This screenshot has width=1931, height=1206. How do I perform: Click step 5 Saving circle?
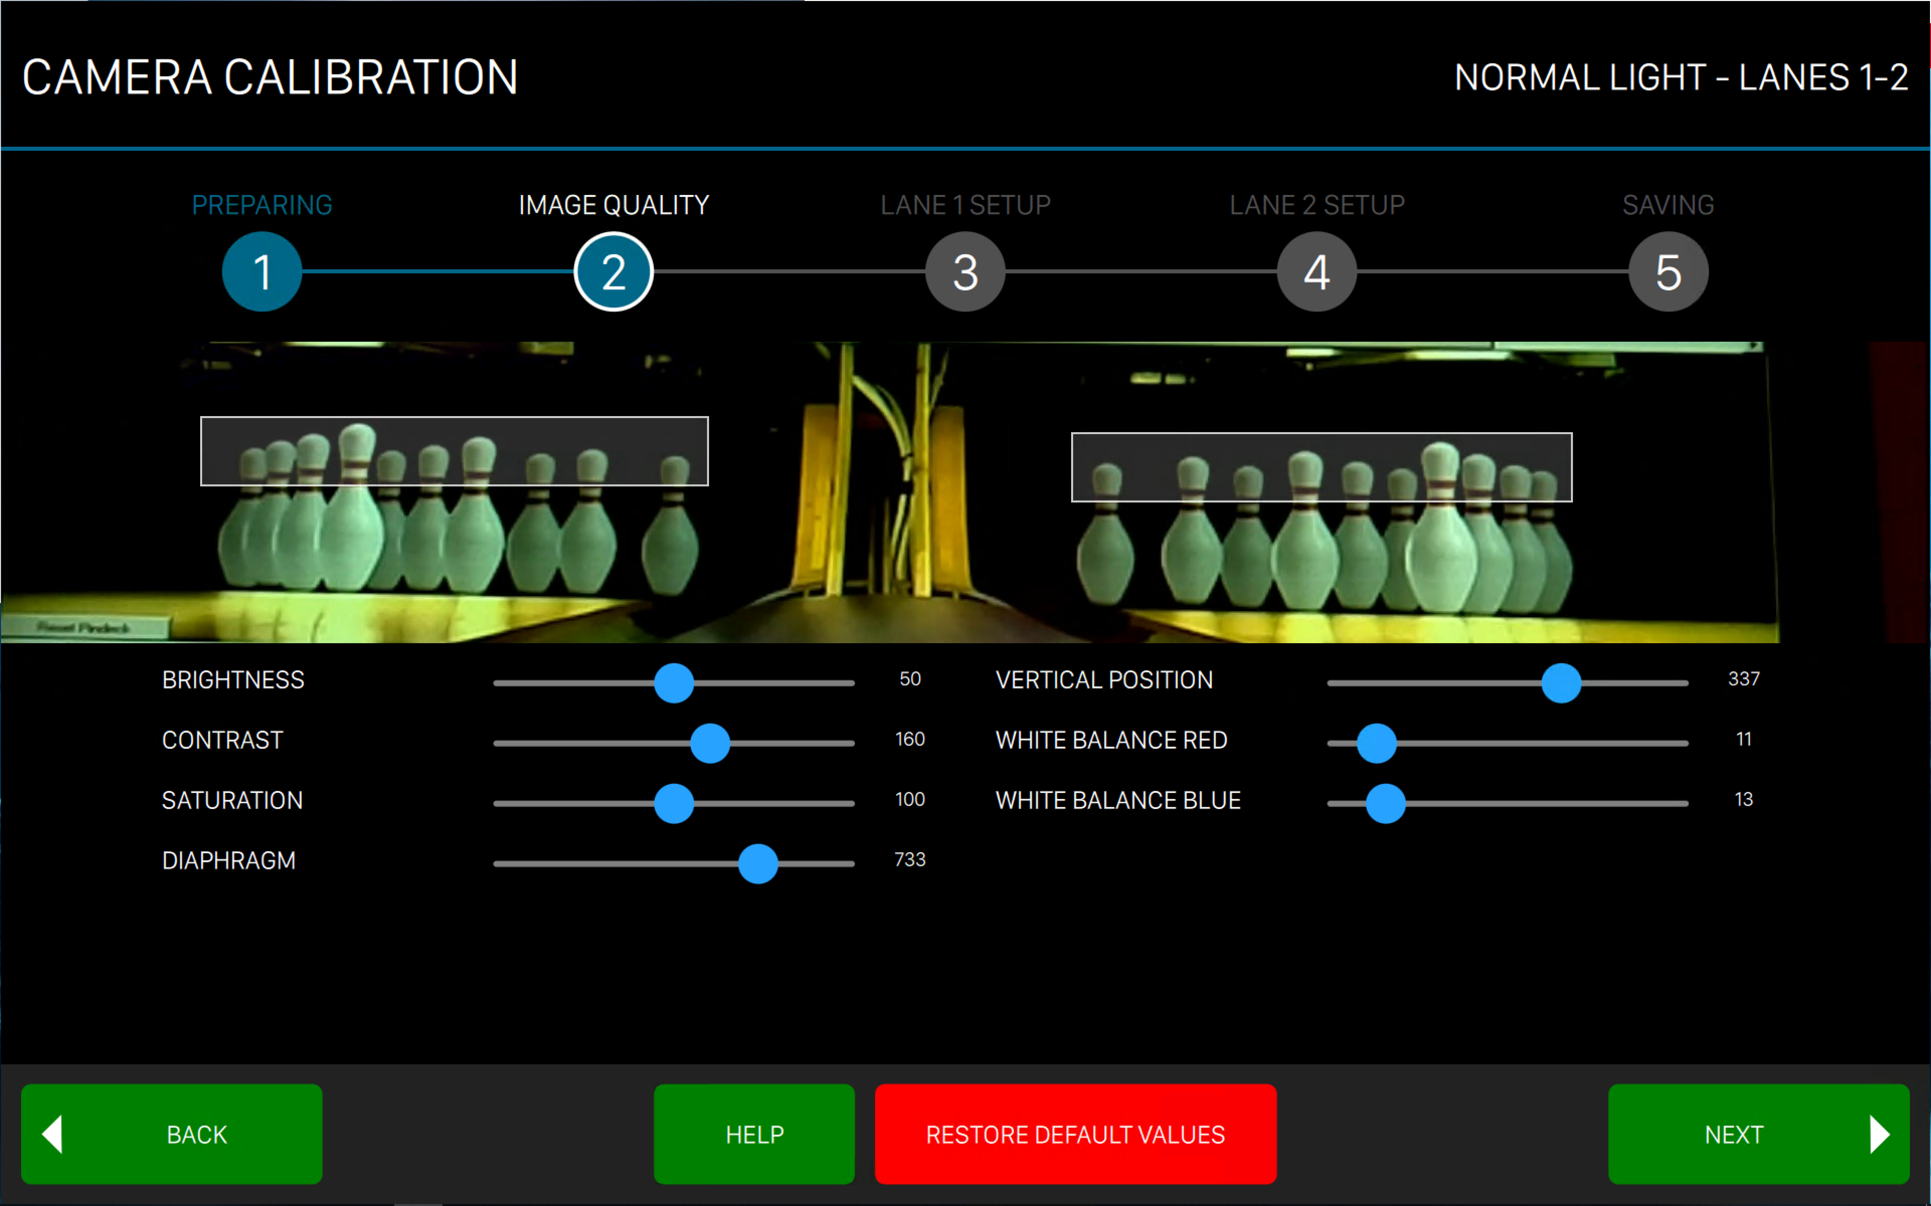(x=1667, y=272)
